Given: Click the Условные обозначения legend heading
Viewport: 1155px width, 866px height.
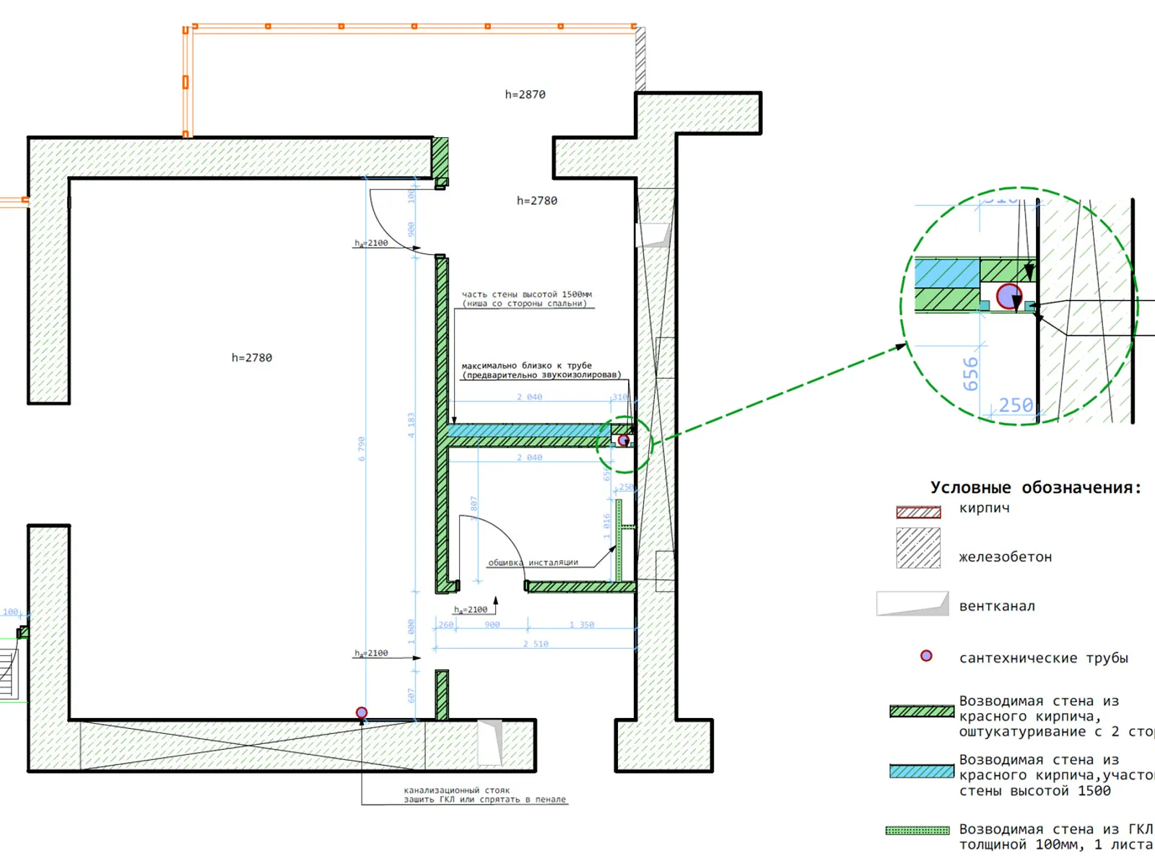Looking at the screenshot, I should 1035,488.
